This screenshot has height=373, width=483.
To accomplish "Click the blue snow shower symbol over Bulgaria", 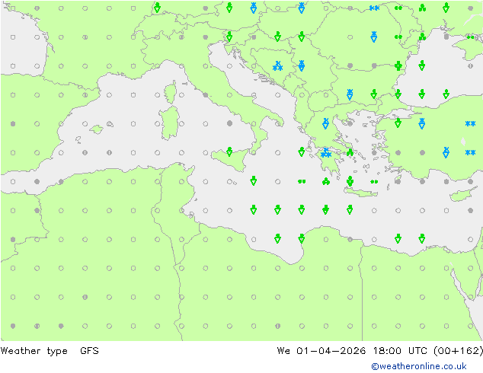I will 350,94.
